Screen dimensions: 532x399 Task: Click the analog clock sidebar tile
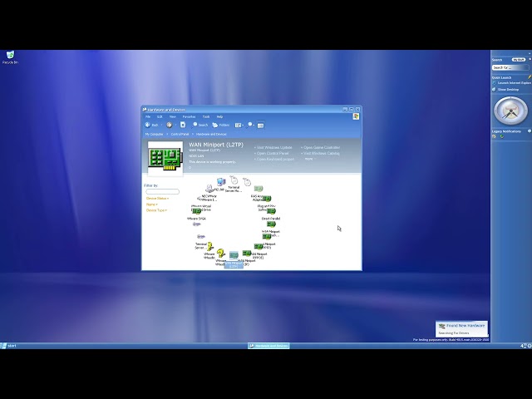(x=510, y=111)
